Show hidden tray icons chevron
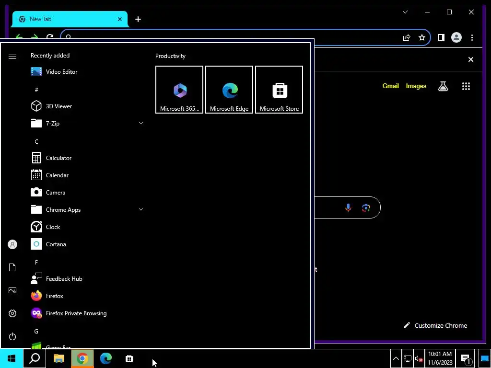 [x=396, y=358]
